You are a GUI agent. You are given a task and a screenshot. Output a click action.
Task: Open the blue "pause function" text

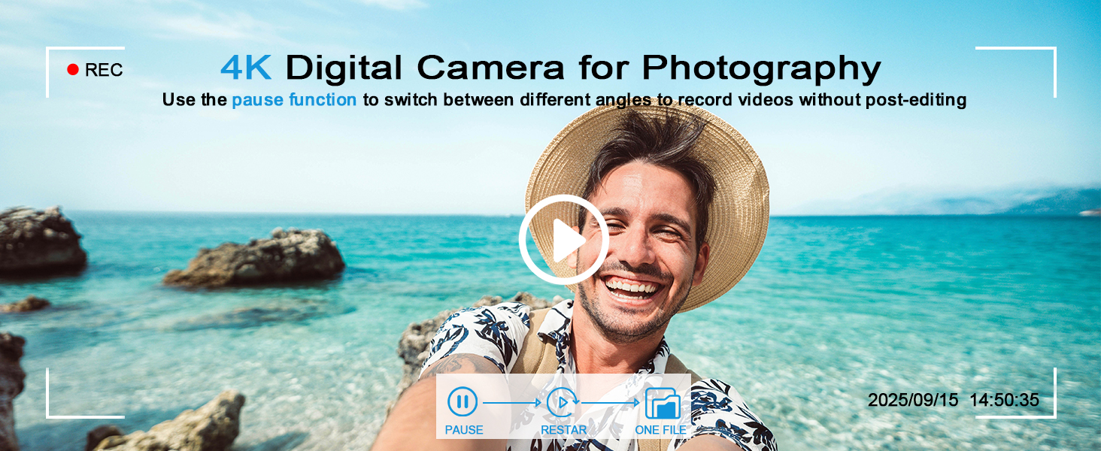(x=294, y=100)
